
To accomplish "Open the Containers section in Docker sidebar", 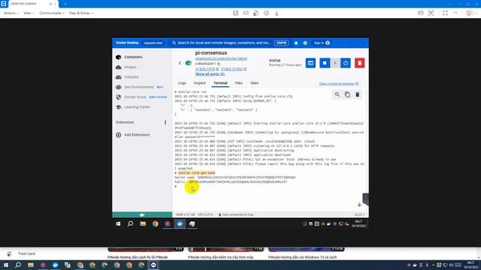I will [x=133, y=57].
